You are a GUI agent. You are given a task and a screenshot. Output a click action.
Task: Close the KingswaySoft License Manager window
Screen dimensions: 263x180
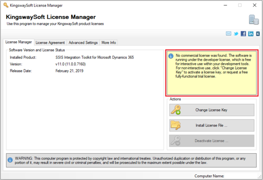point(255,5)
